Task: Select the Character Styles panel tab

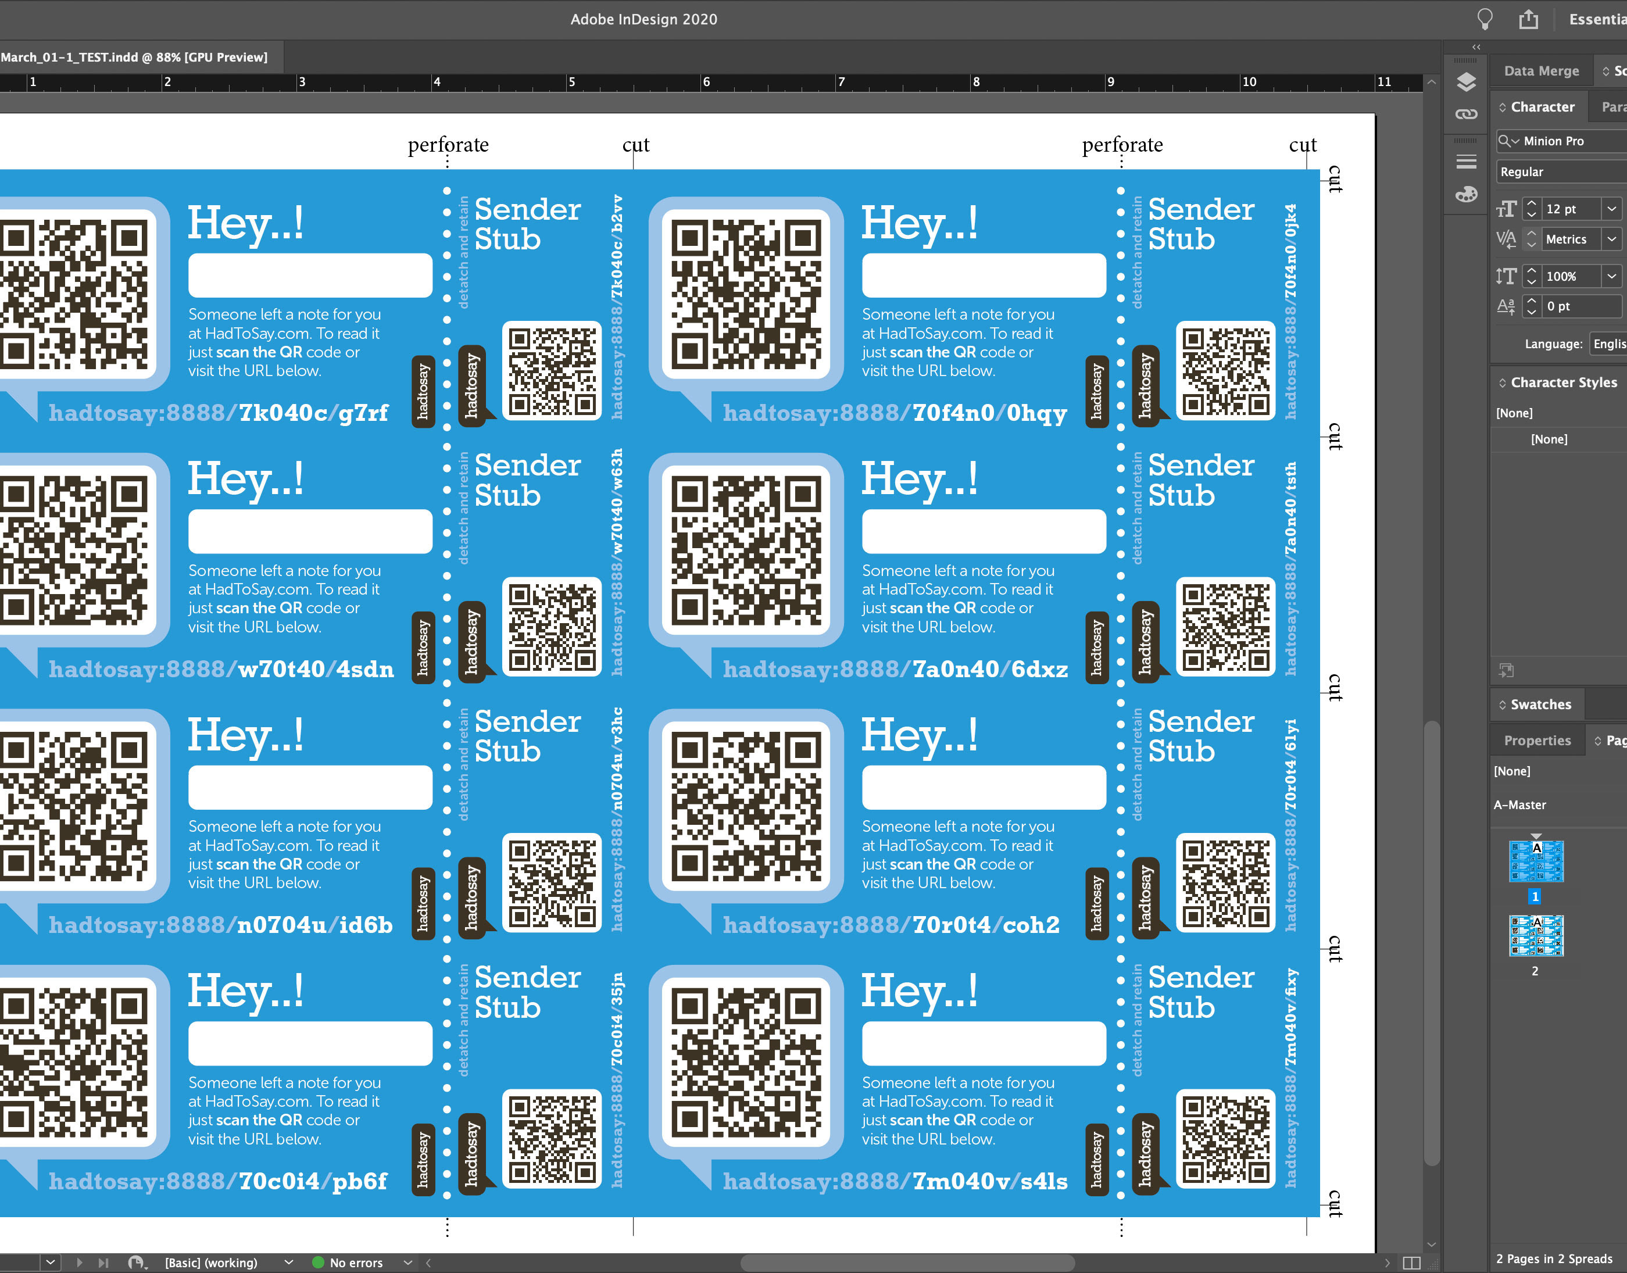Action: coord(1558,382)
